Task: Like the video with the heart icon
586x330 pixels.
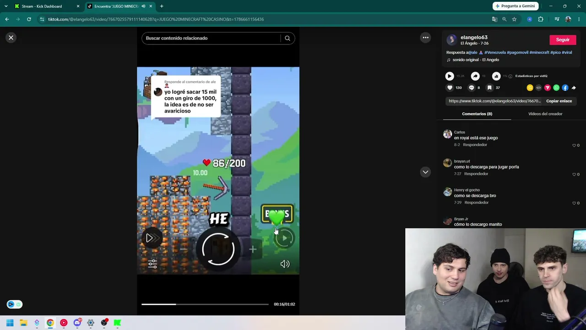Action: point(450,88)
